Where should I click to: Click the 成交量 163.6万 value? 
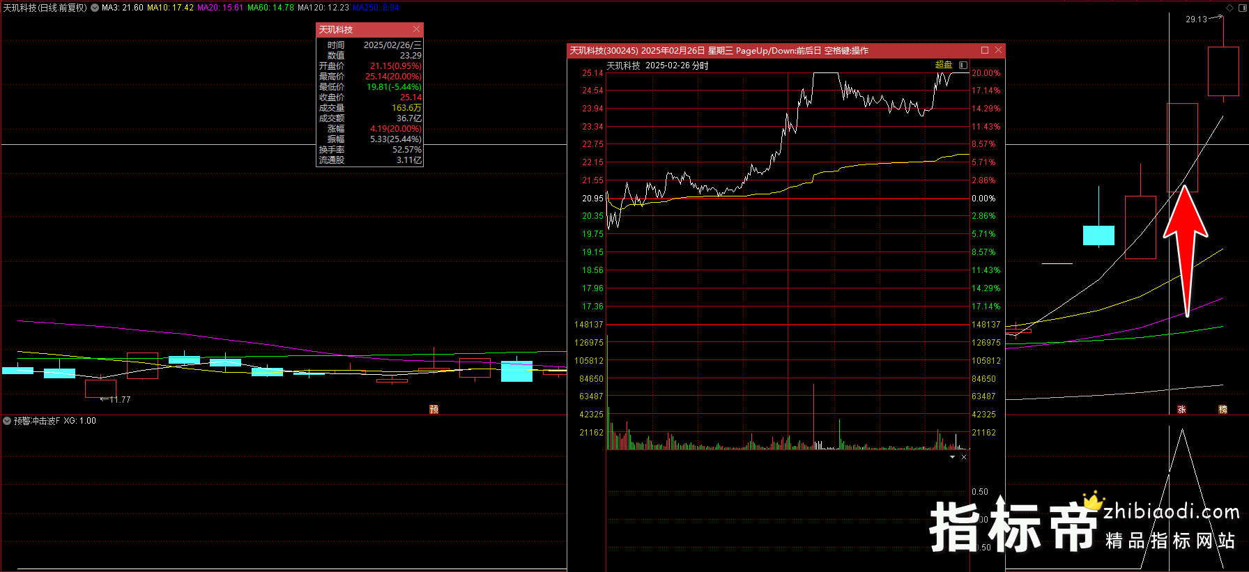click(x=406, y=108)
